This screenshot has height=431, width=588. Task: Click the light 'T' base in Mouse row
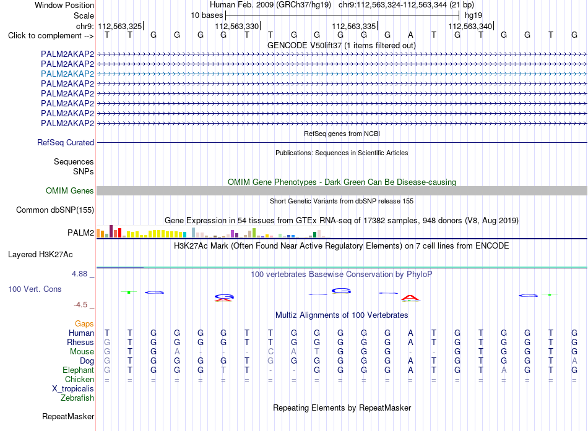pos(317,352)
